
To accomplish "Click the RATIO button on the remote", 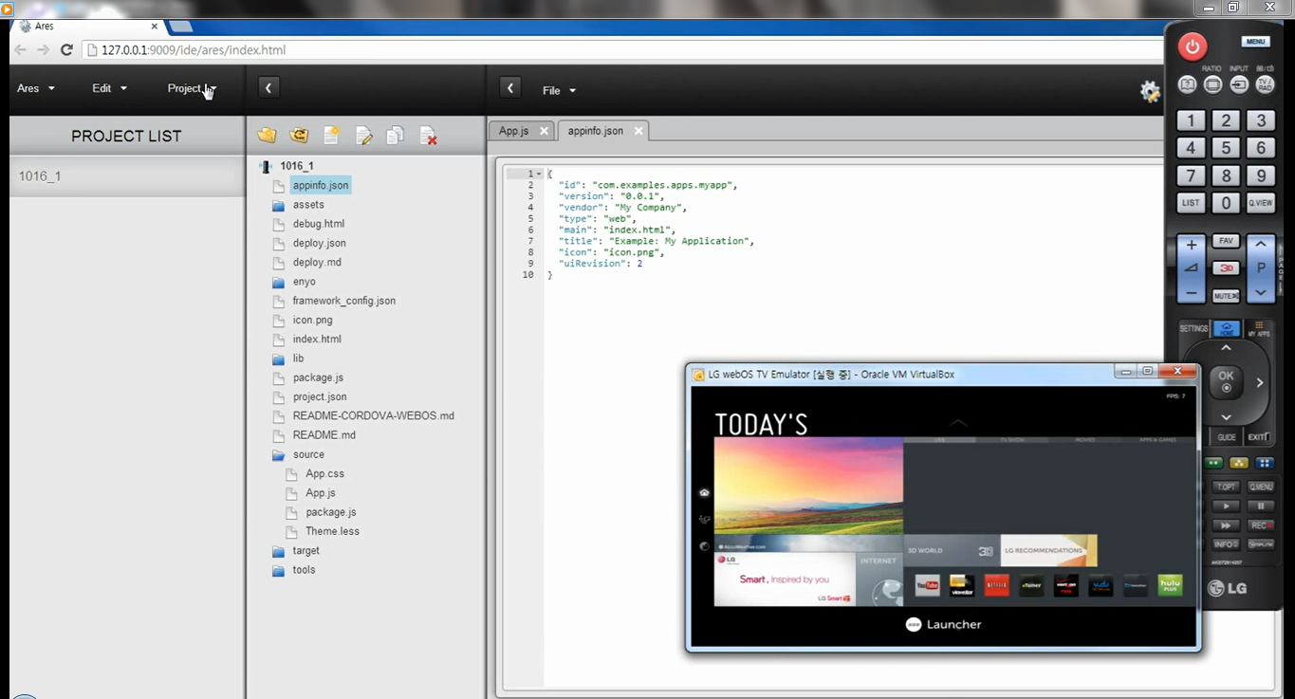I will 1212,84.
